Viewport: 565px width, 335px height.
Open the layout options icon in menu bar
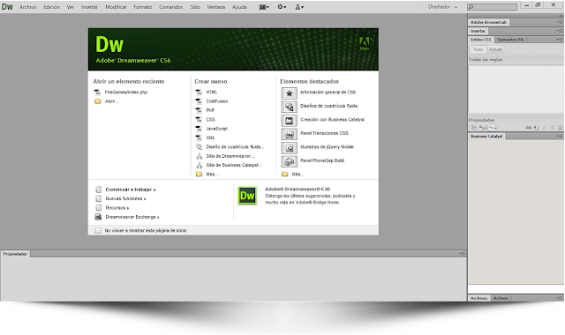tap(264, 7)
